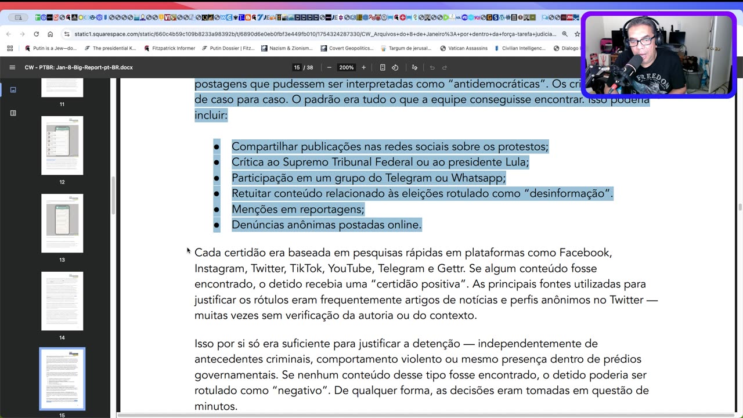Screen dimensions: 743x418
Task: Rotate the document counterclockwise
Action: pos(395,67)
